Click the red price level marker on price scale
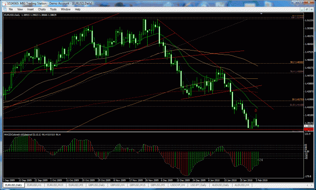 click(x=309, y=129)
